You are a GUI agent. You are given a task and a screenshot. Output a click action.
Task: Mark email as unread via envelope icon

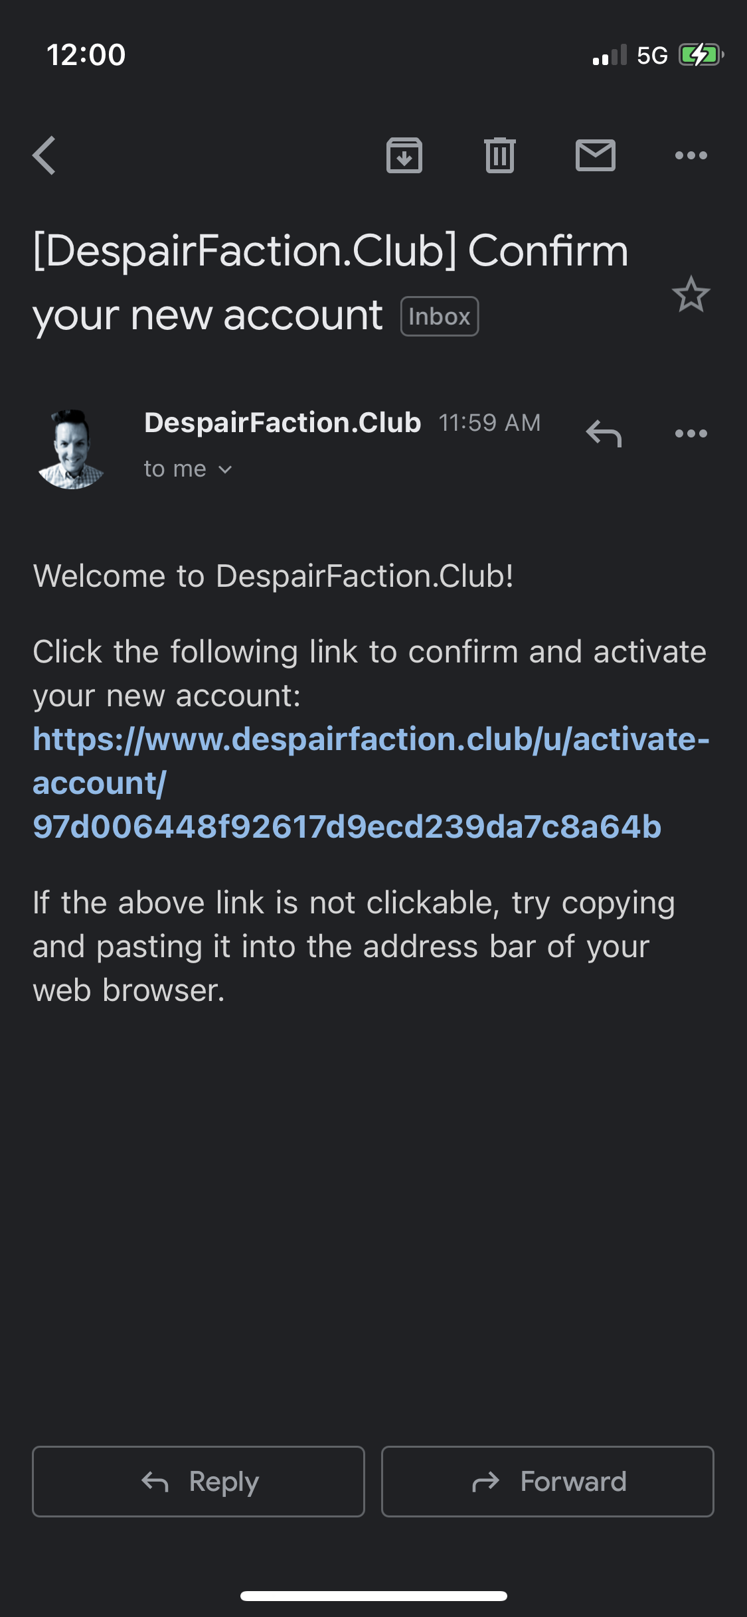(x=596, y=155)
